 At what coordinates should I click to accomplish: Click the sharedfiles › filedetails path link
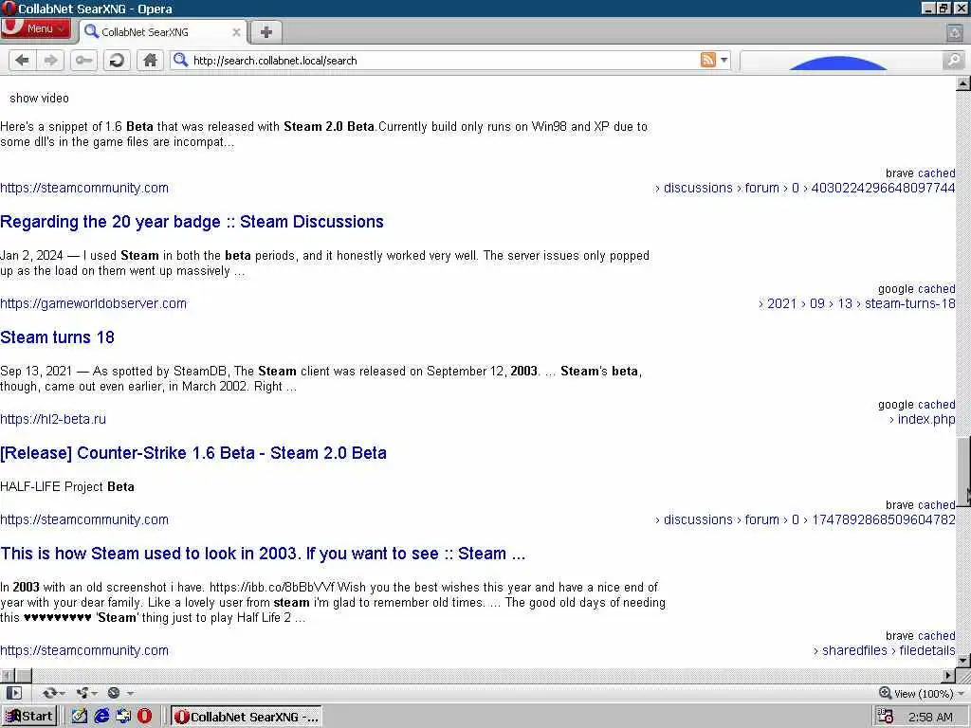point(885,650)
